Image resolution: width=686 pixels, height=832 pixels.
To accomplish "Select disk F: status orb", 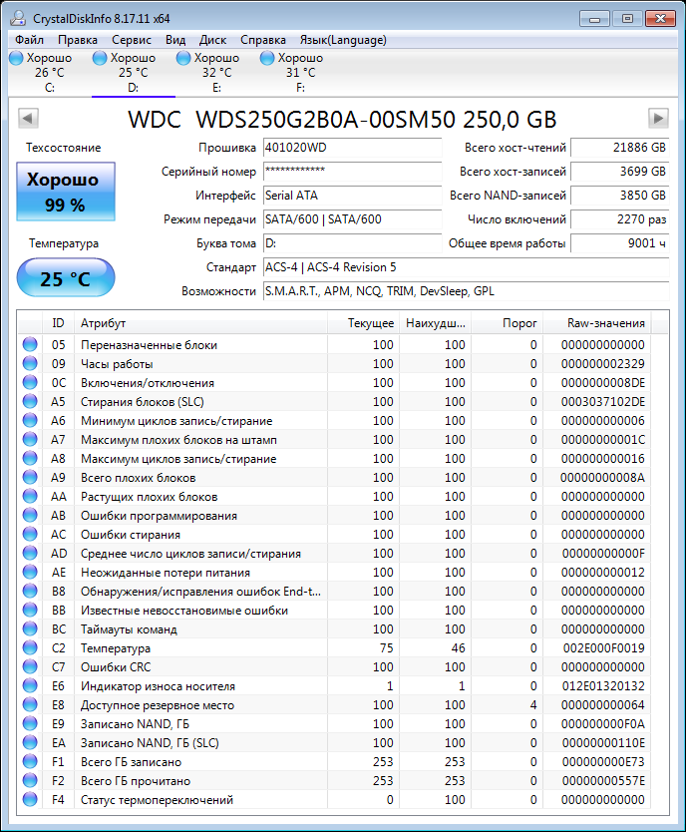I will coord(267,58).
